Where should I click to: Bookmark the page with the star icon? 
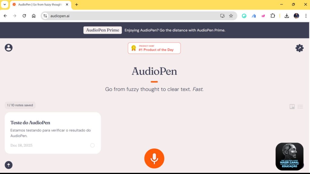tap(231, 16)
